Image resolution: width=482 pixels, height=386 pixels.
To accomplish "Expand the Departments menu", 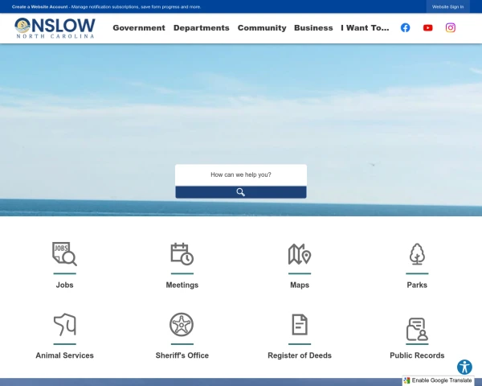I will point(202,27).
